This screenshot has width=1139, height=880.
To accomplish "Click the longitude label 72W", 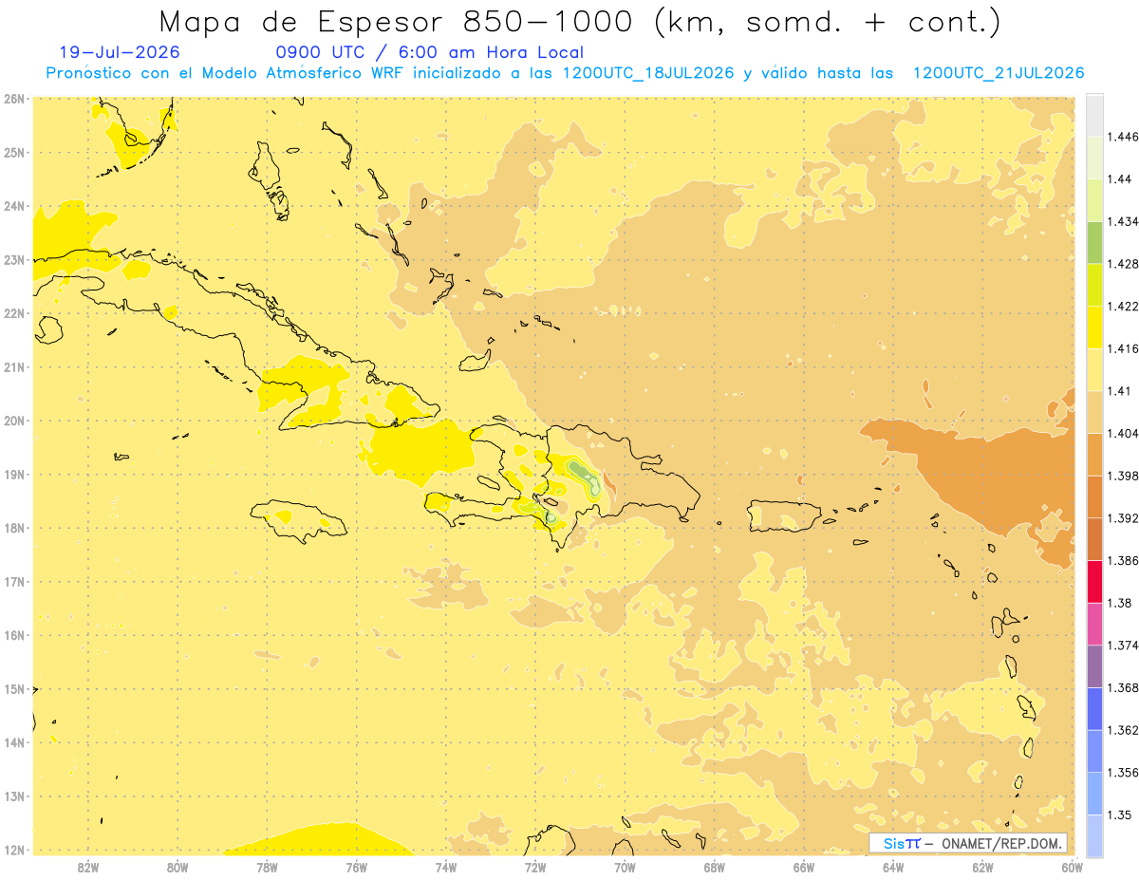I will click(x=535, y=866).
